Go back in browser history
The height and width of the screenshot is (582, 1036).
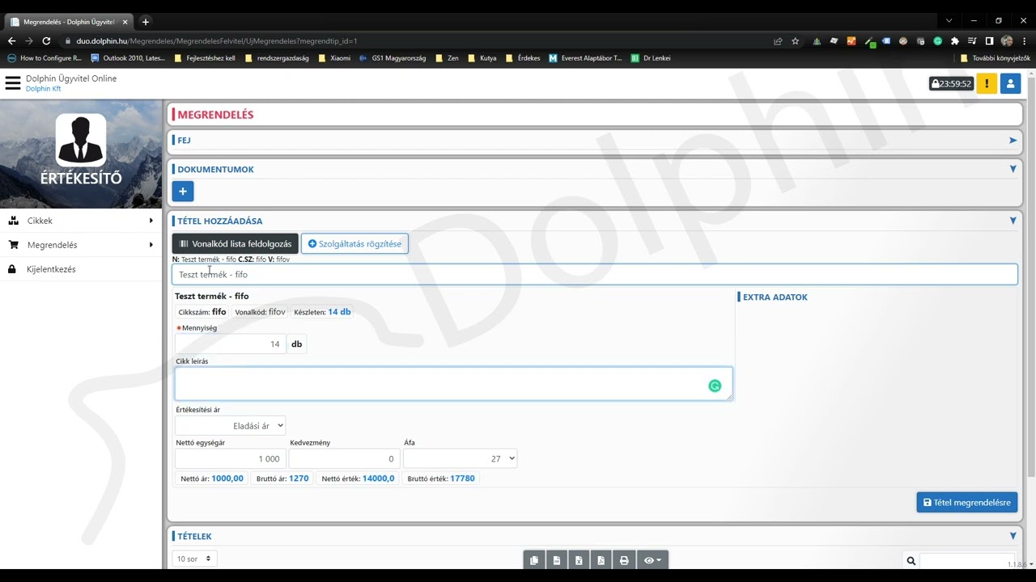11,41
